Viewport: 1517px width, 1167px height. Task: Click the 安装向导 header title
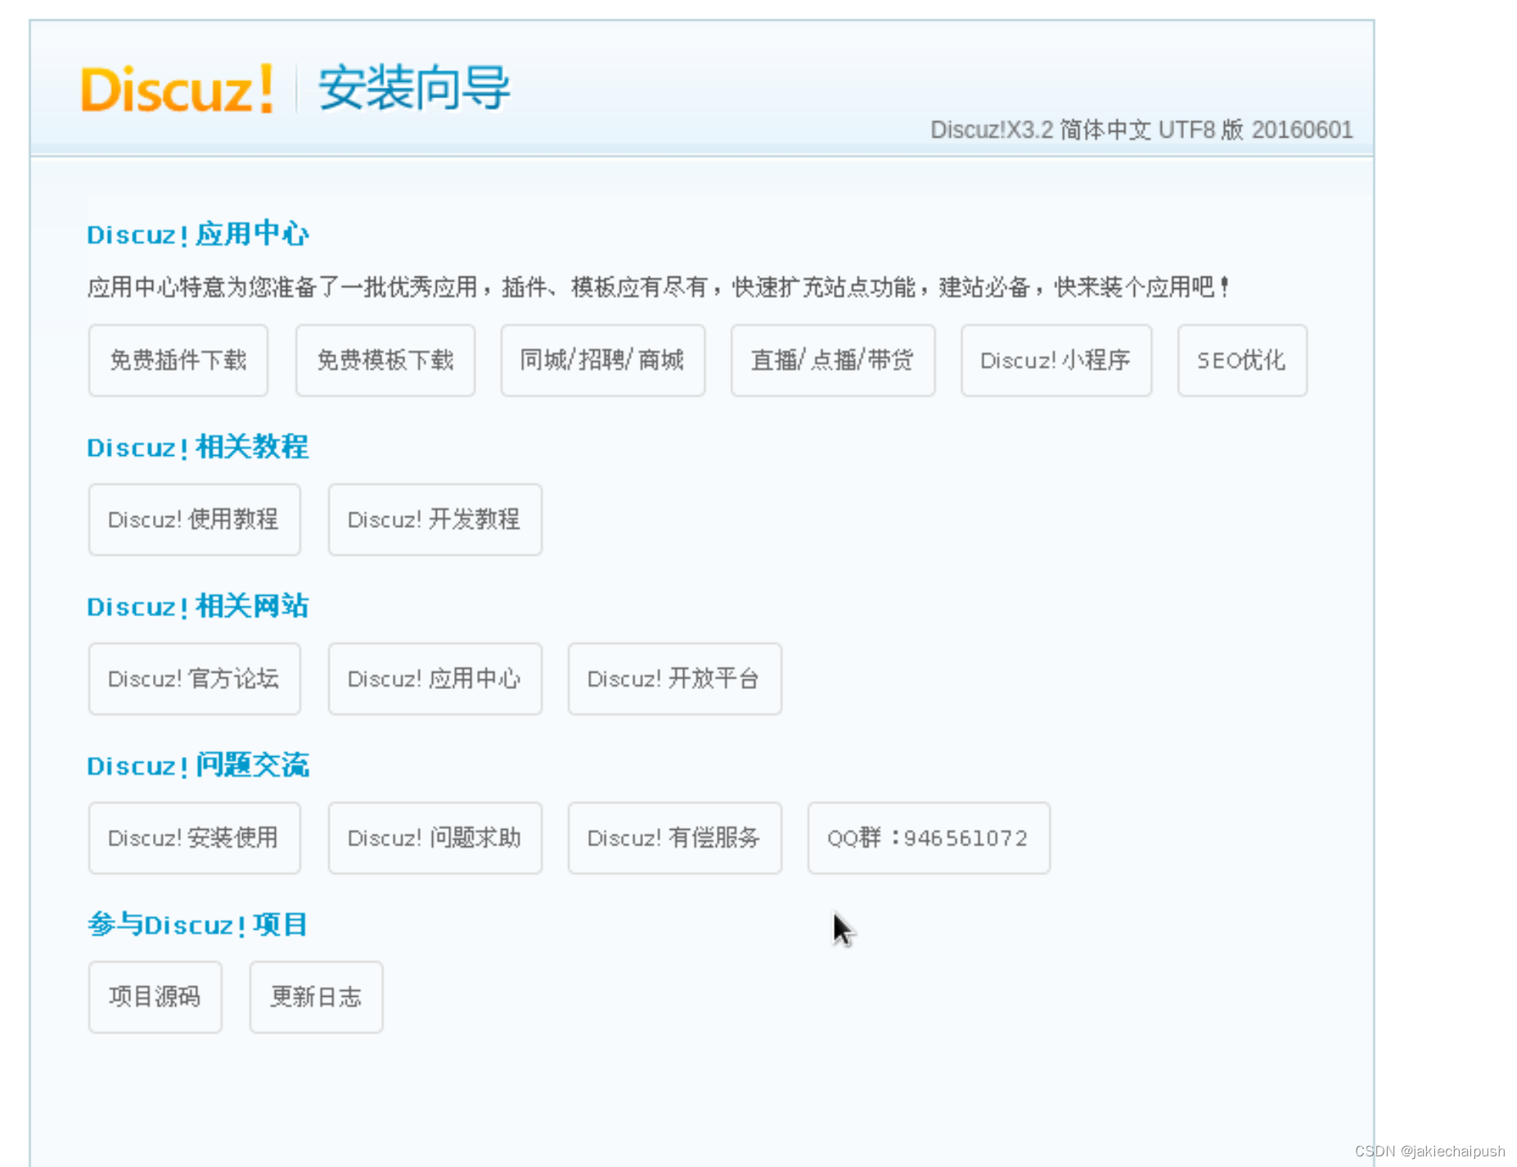414,88
